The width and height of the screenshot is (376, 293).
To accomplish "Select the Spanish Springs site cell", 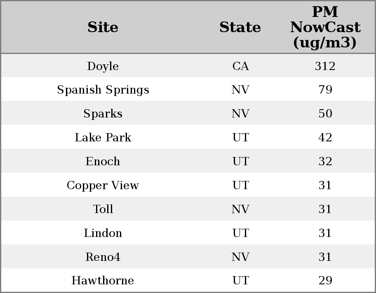I will [x=103, y=90].
